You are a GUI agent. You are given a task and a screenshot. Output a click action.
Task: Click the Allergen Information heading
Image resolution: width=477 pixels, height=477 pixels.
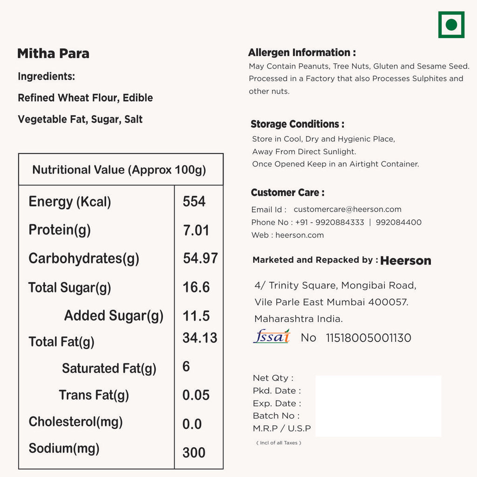(x=302, y=53)
